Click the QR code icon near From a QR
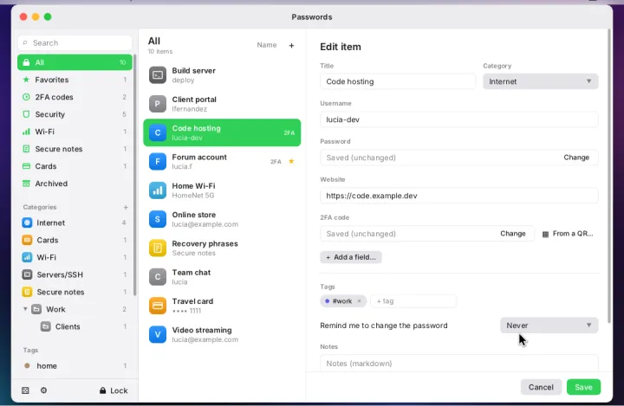This screenshot has width=624, height=406. tap(546, 235)
